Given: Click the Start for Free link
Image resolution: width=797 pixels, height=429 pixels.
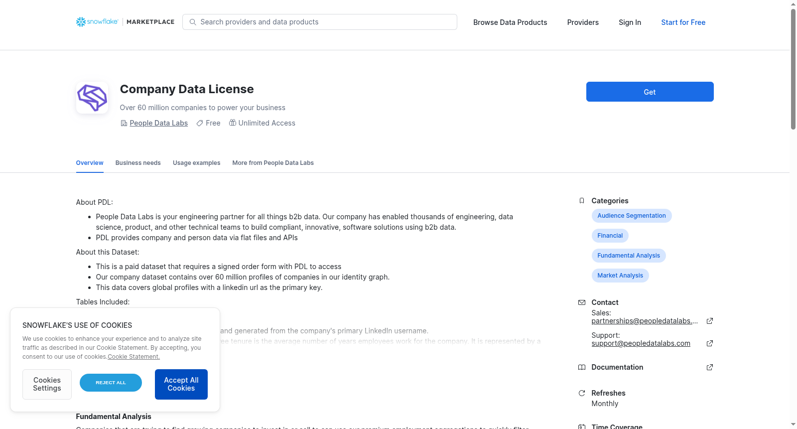Looking at the screenshot, I should [x=683, y=22].
